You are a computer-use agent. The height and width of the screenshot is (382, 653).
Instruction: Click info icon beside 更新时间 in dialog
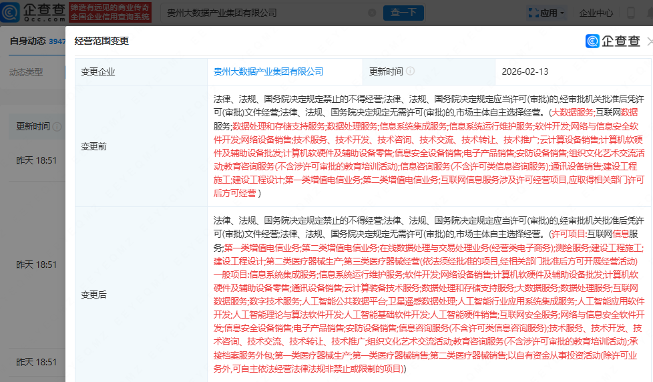tap(410, 71)
